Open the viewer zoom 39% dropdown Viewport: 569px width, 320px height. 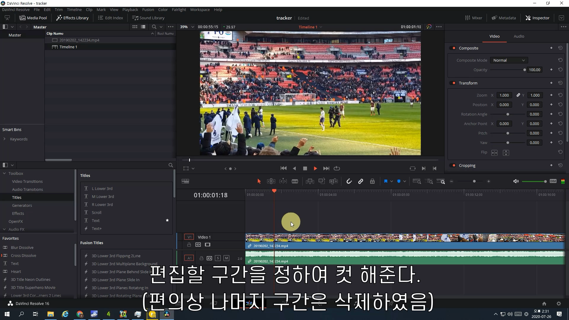pos(187,27)
